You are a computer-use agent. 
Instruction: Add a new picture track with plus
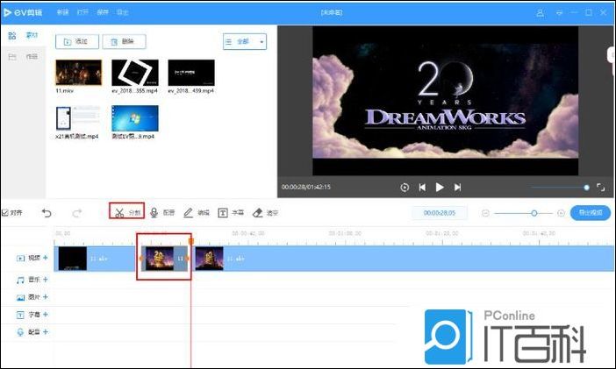pyautogui.click(x=46, y=297)
